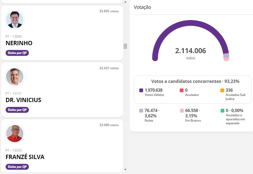
Task: Click the 2.114.006 votos total
Action: point(191,53)
